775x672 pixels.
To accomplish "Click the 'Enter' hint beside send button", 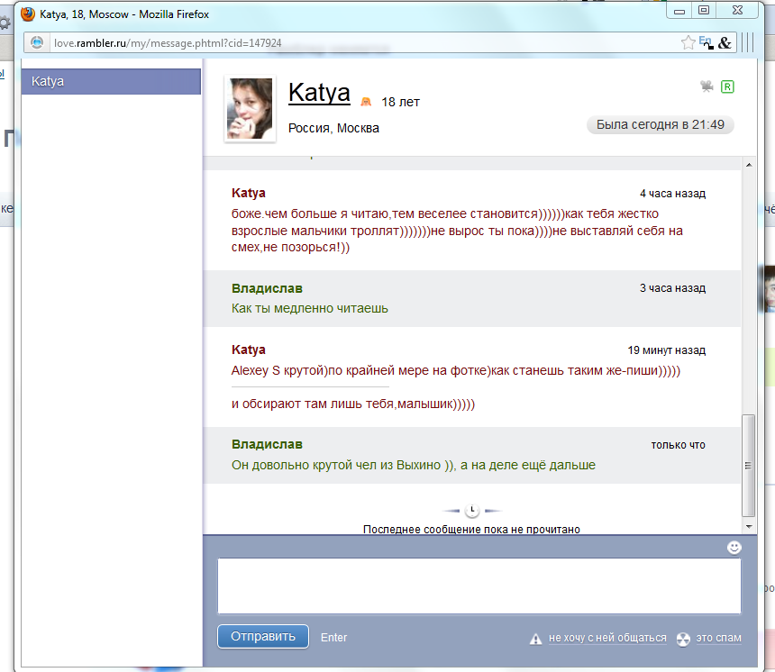I will (333, 638).
